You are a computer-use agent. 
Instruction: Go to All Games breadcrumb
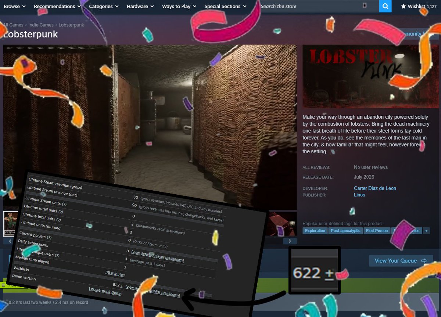13,25
